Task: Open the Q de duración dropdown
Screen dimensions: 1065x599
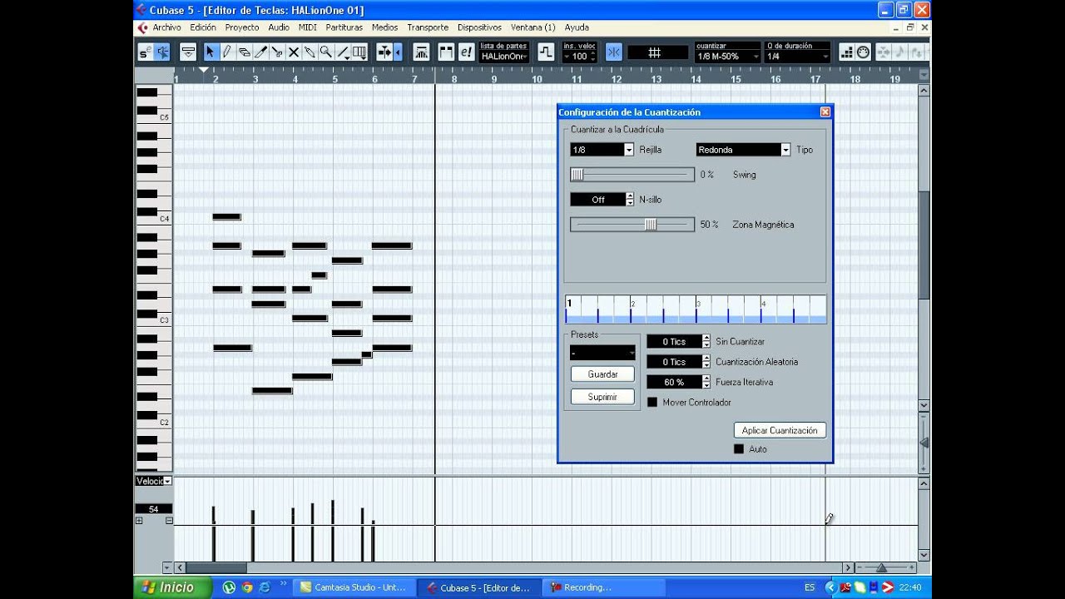Action: pos(798,56)
